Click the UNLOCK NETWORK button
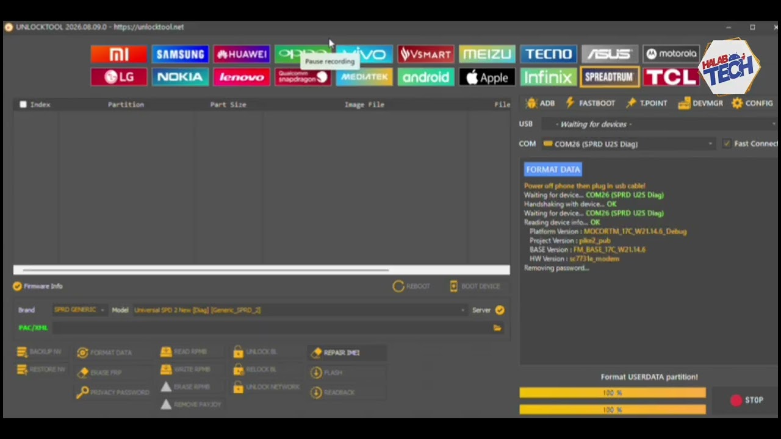Screen dimensions: 781x439 click(266, 387)
